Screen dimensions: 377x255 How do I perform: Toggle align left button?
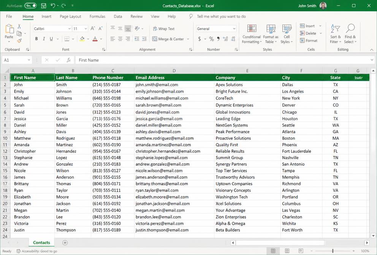(x=112, y=39)
